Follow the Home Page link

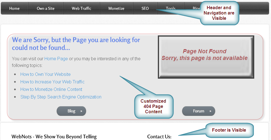point(56,59)
